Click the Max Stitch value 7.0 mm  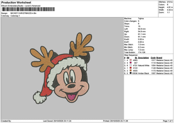tap(141, 45)
